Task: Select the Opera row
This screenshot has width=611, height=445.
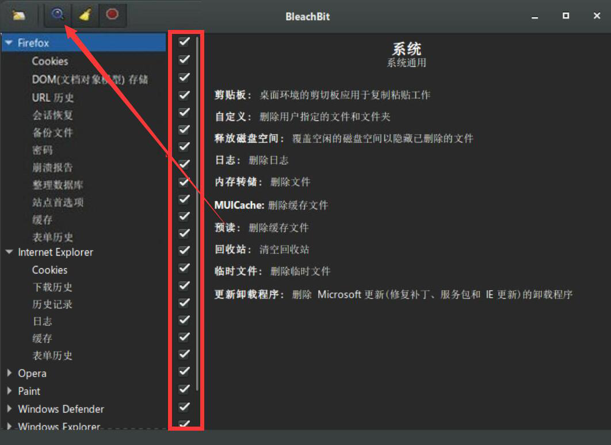Action: (32, 373)
